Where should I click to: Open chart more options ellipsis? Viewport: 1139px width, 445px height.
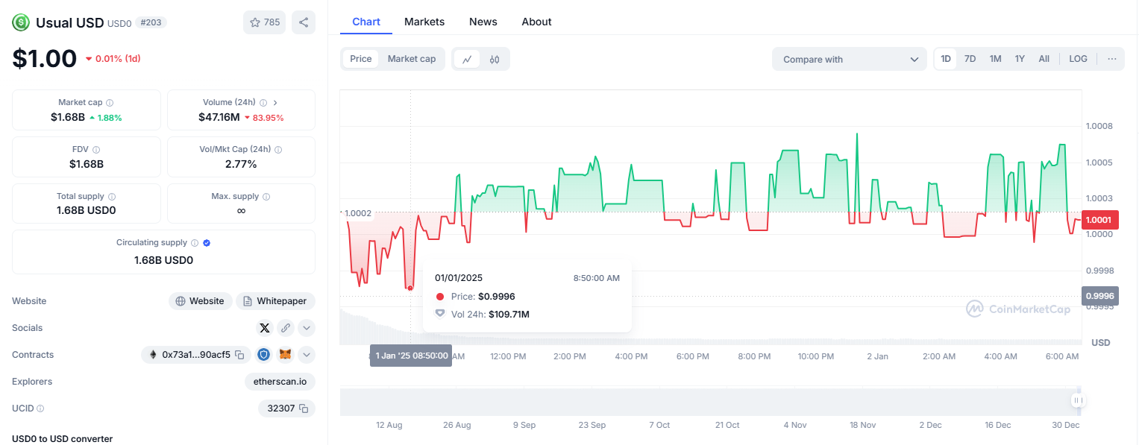[x=1111, y=59]
